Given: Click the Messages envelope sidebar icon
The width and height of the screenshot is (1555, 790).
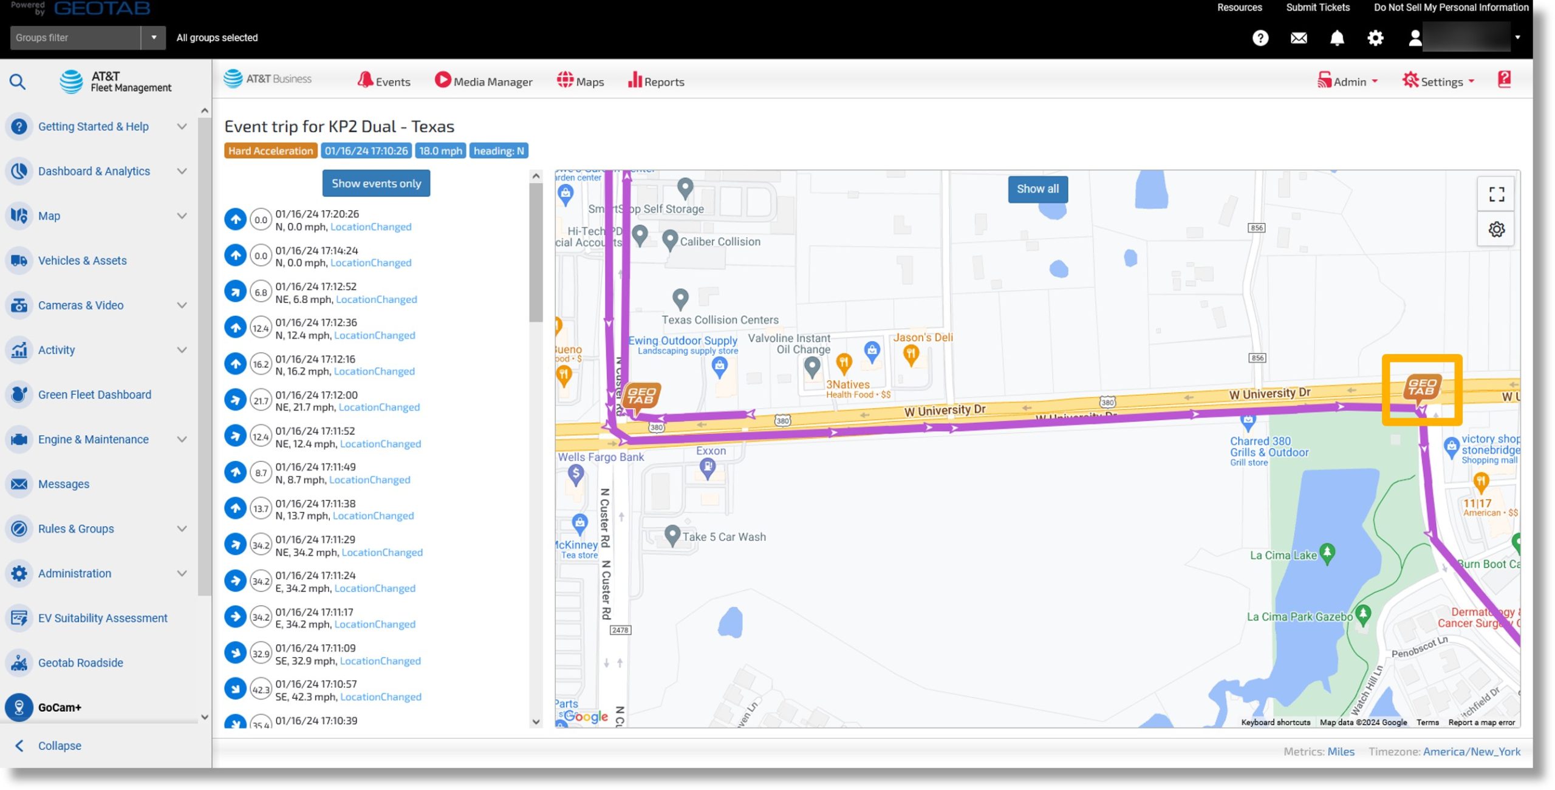Looking at the screenshot, I should (x=19, y=484).
